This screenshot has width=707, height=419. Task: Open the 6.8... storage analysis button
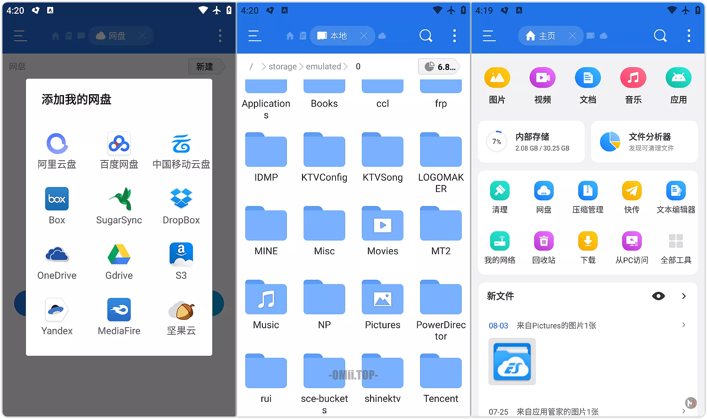(439, 67)
